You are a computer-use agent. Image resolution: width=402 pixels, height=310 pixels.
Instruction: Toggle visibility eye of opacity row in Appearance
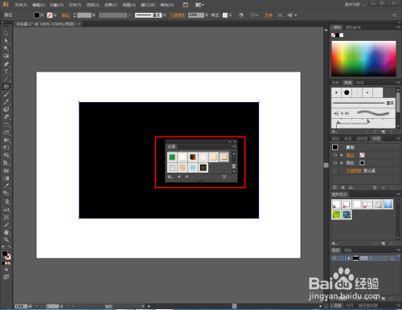pos(335,170)
